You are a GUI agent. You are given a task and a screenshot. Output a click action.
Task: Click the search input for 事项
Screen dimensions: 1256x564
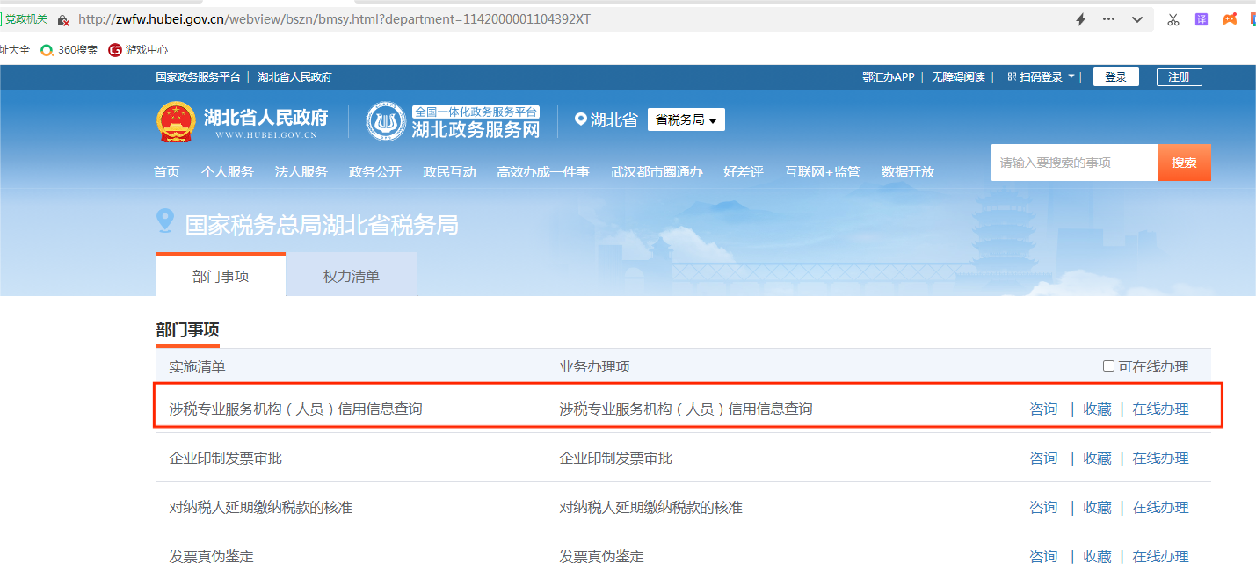pyautogui.click(x=1075, y=163)
